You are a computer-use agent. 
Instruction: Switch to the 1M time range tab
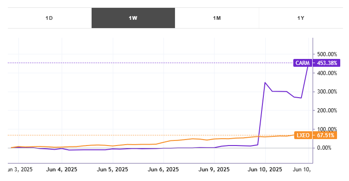(217, 18)
